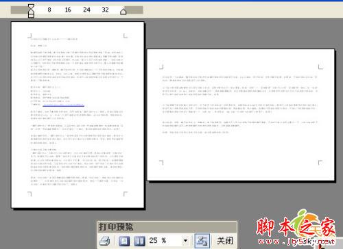Viewport: 343px width, 249px height.
Task: Open the 25% zoom dropdown arrow
Action: 186,241
